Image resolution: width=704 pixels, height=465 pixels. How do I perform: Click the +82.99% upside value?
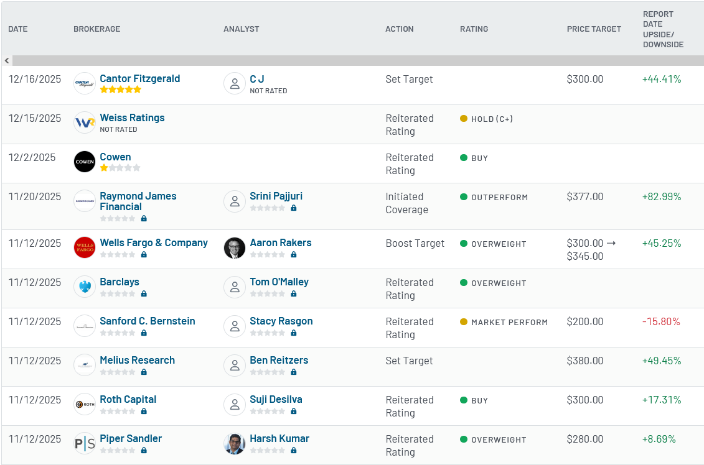tap(661, 196)
